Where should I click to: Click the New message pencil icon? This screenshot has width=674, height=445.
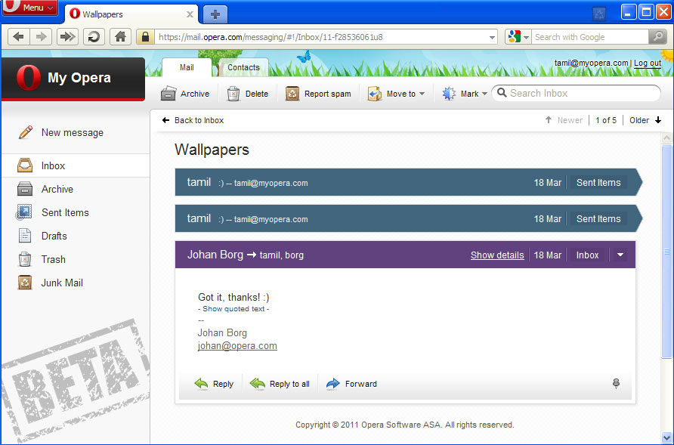[26, 132]
